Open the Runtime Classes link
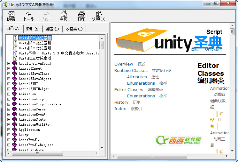The height and width of the screenshot is (162, 238). [x=131, y=70]
